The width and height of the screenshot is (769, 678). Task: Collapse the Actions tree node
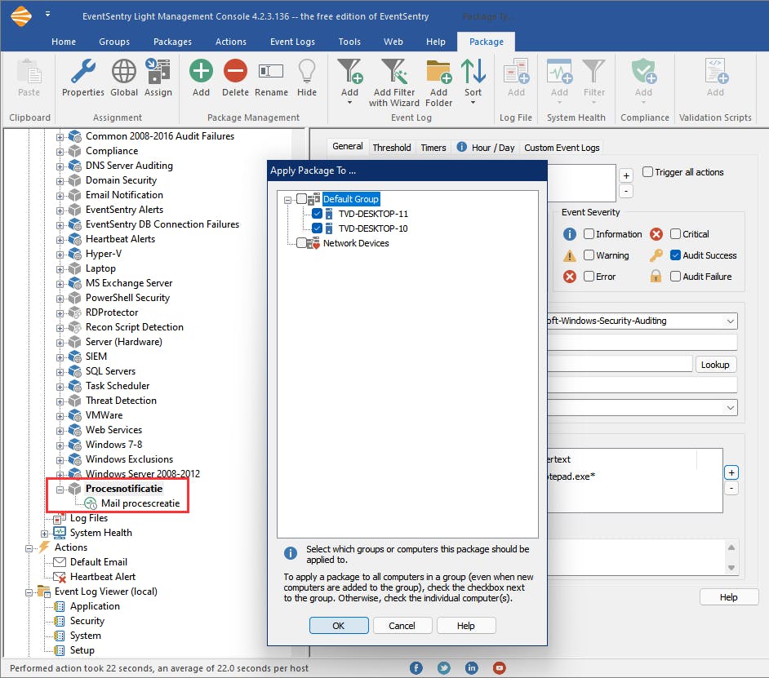pos(29,548)
